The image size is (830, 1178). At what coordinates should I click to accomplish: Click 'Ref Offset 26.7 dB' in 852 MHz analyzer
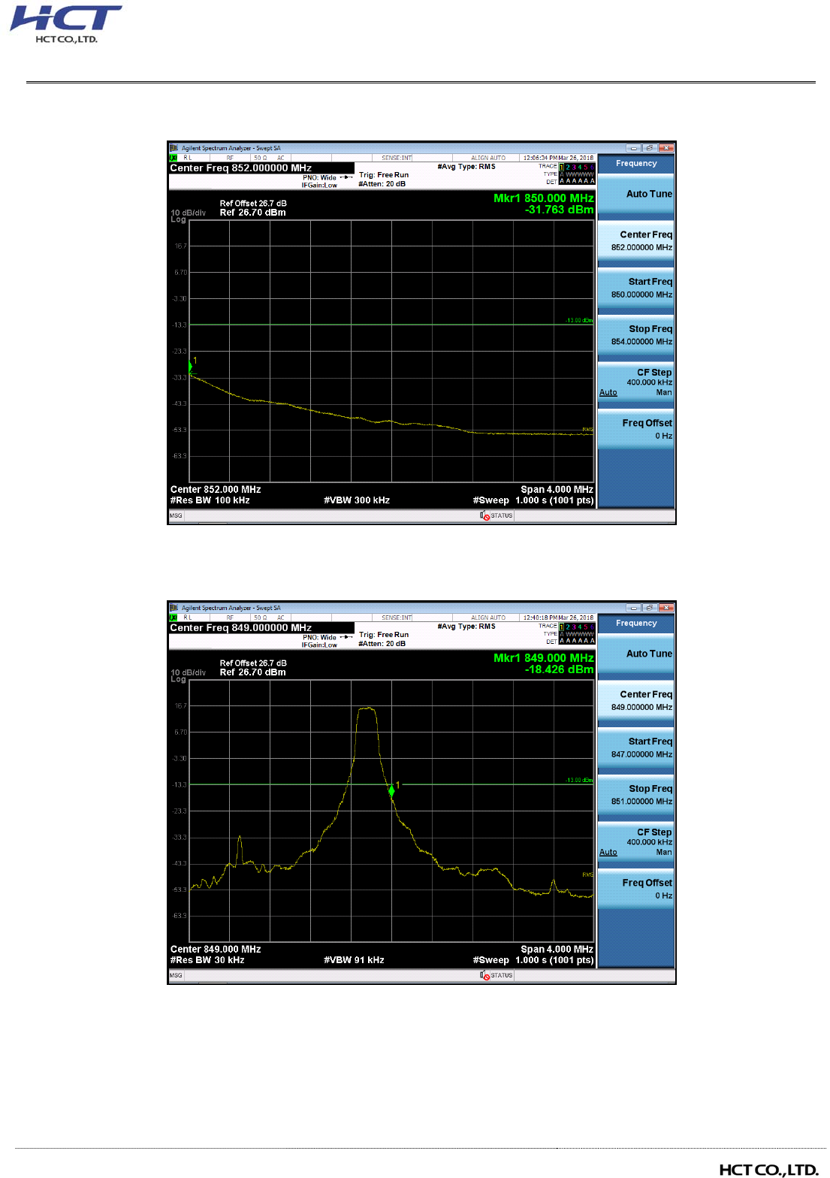point(253,204)
